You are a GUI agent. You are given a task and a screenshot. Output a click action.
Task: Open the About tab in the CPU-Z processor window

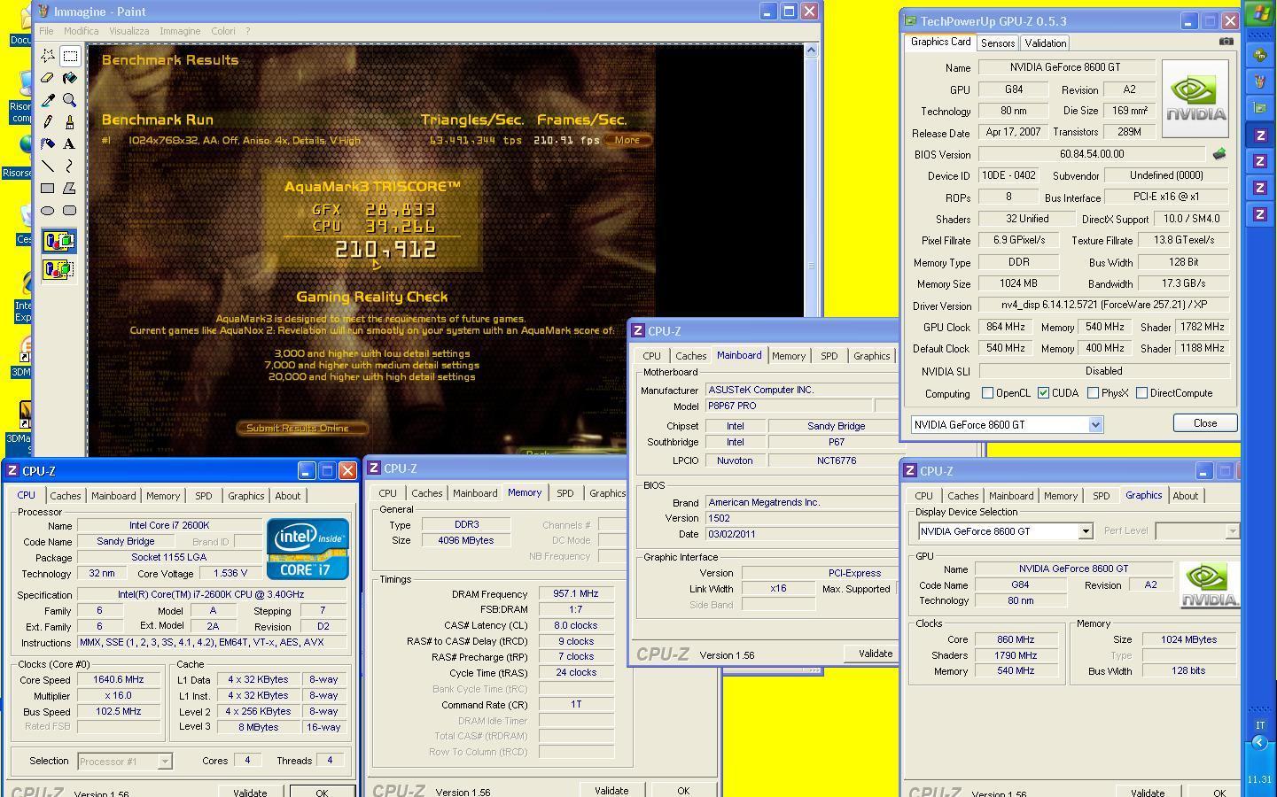tap(287, 496)
